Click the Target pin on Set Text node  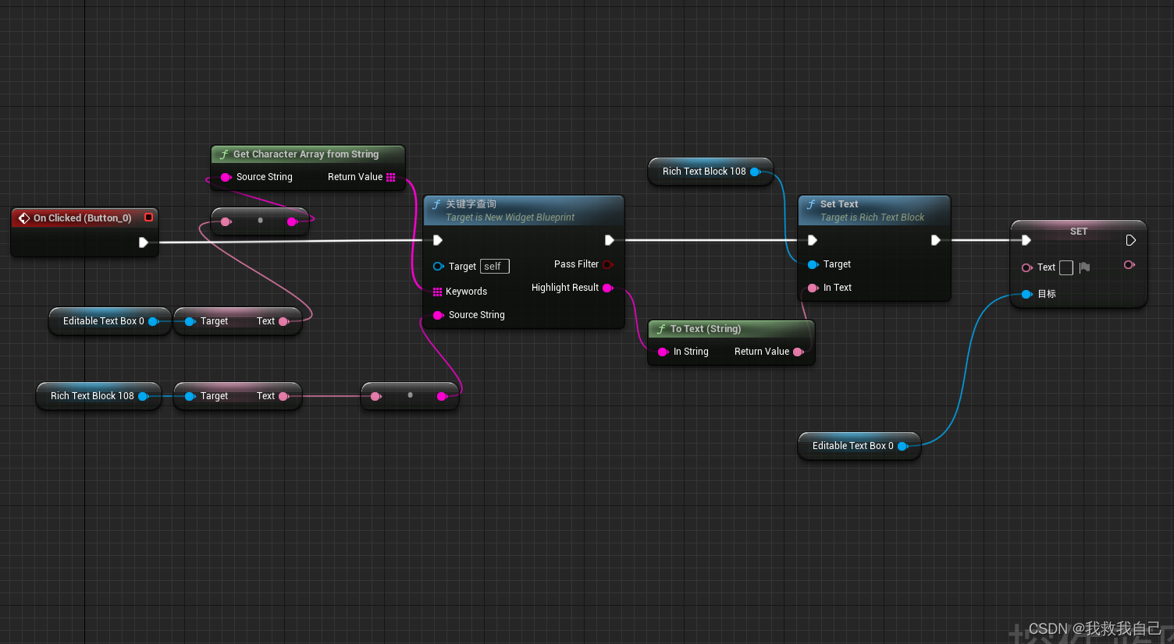point(813,264)
